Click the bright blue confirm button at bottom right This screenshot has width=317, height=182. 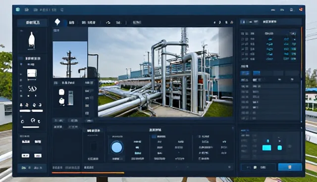tap(290, 167)
